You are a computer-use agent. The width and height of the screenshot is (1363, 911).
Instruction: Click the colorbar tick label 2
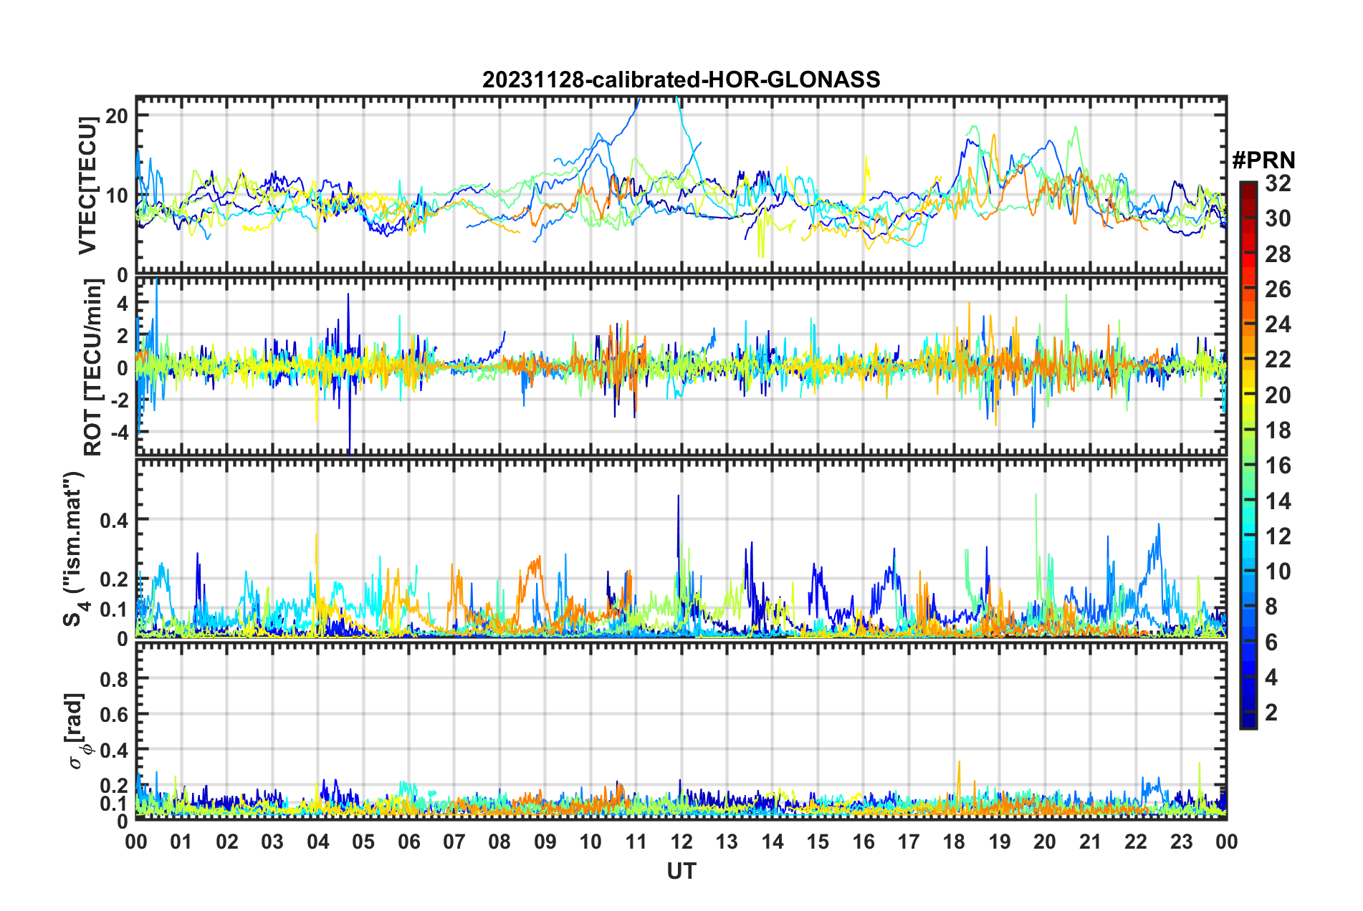(x=1271, y=712)
